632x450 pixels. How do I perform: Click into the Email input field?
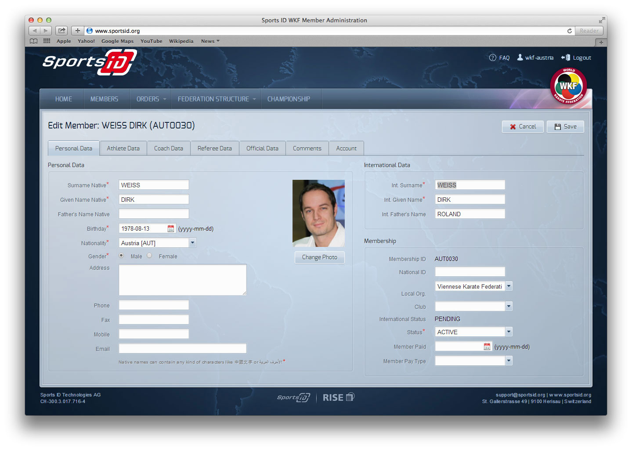[x=182, y=349]
